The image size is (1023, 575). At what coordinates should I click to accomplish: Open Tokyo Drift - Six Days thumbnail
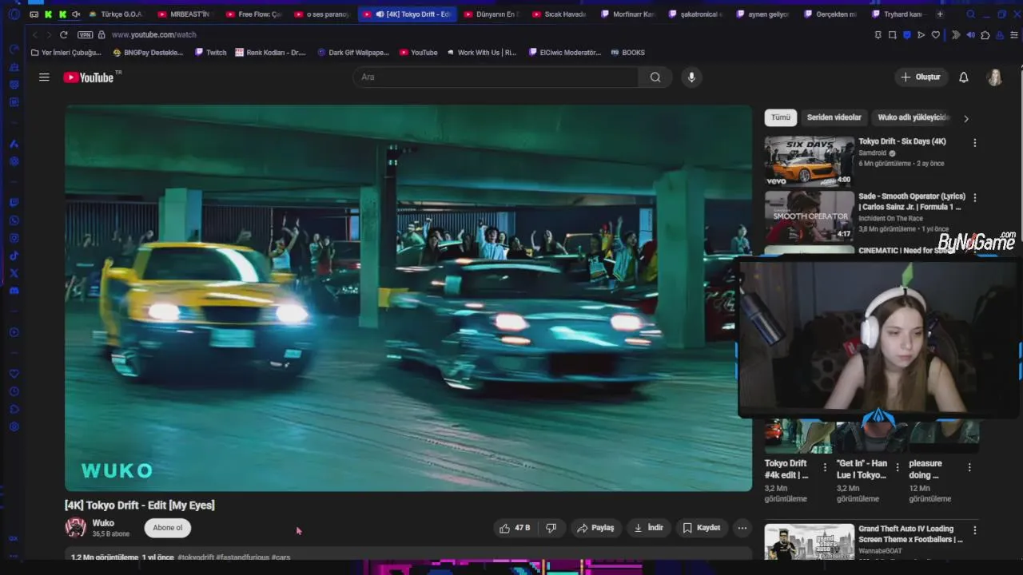(x=809, y=161)
